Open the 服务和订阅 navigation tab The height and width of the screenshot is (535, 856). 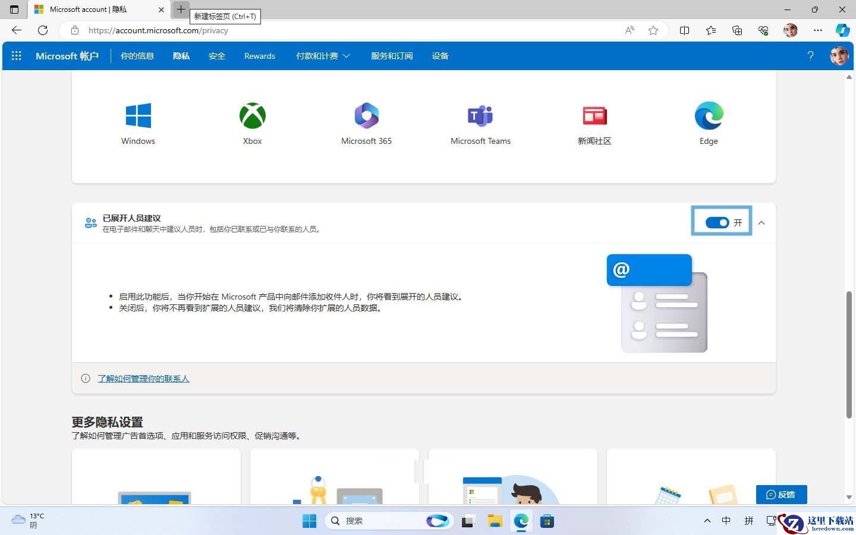click(392, 56)
